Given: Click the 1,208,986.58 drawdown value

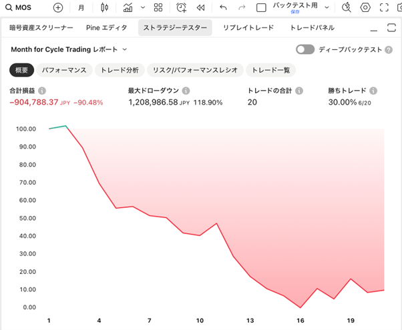Looking at the screenshot, I should click(153, 102).
